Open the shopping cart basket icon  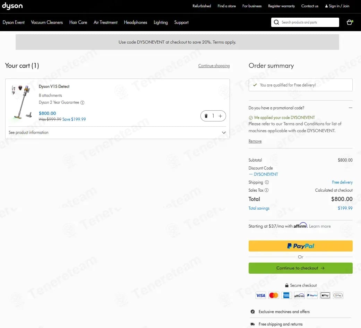coord(350,22)
